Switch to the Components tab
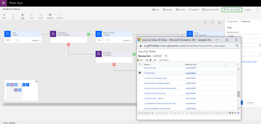This screenshot has height=124, width=261. pos(232,21)
